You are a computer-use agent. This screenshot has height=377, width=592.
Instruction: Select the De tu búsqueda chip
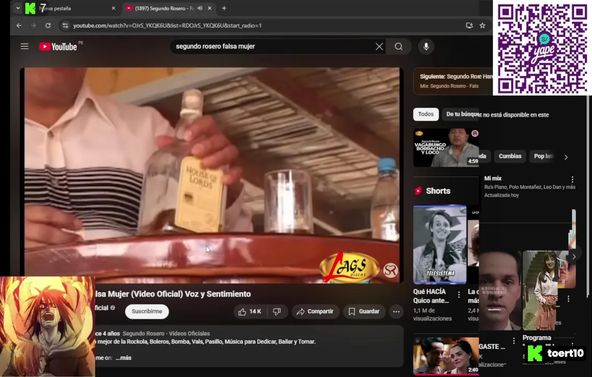461,114
